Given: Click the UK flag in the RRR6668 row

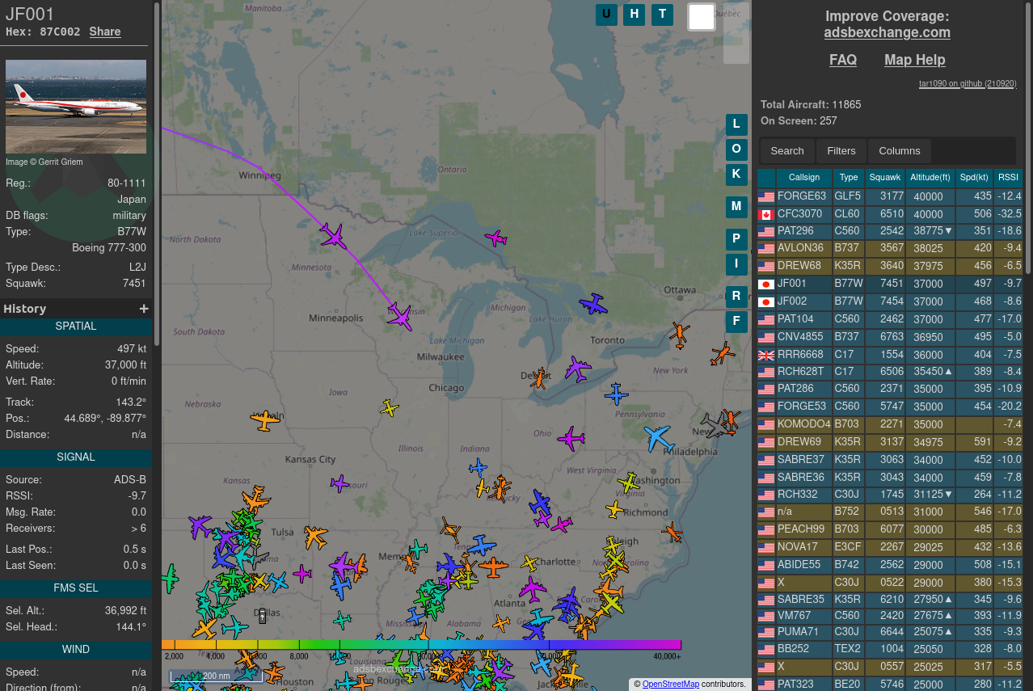Looking at the screenshot, I should pos(766,356).
